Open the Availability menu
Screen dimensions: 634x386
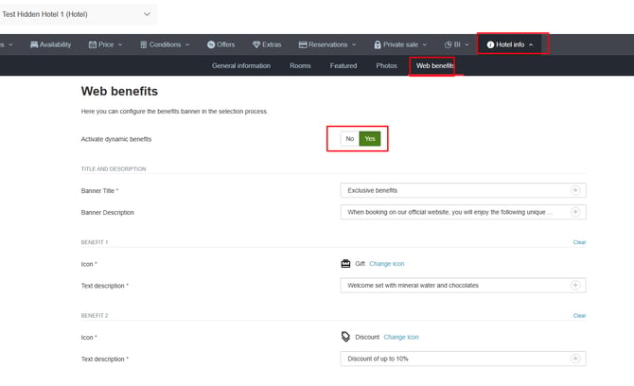50,44
